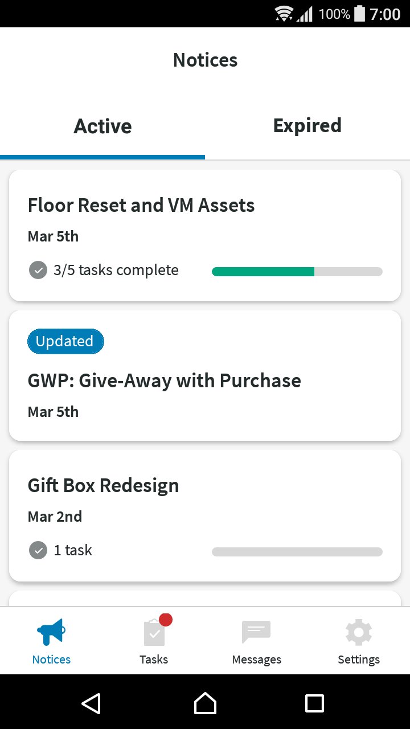Viewport: 410px width, 729px height.
Task: Tap the Notices megaphone icon
Action: click(x=51, y=632)
